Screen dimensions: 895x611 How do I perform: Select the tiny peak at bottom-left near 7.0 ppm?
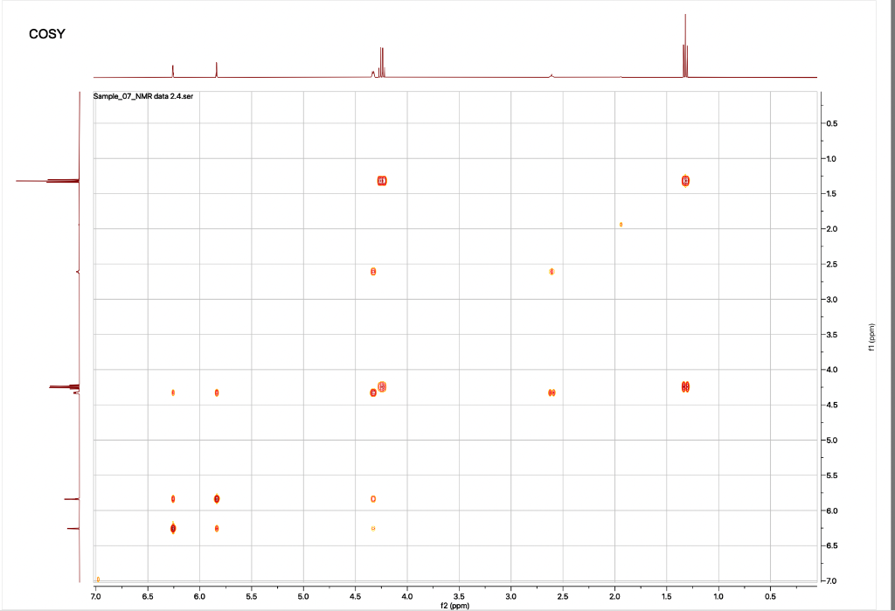[x=96, y=579]
